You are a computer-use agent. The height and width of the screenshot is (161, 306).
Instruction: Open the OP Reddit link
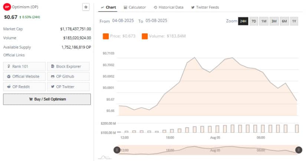coord(24,87)
